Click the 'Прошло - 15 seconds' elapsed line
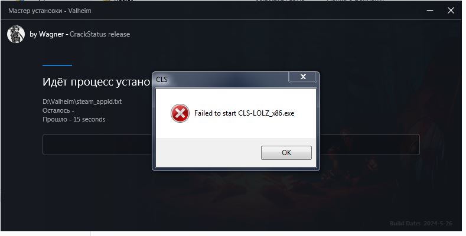Viewport: 466px width, 236px height. (x=74, y=119)
